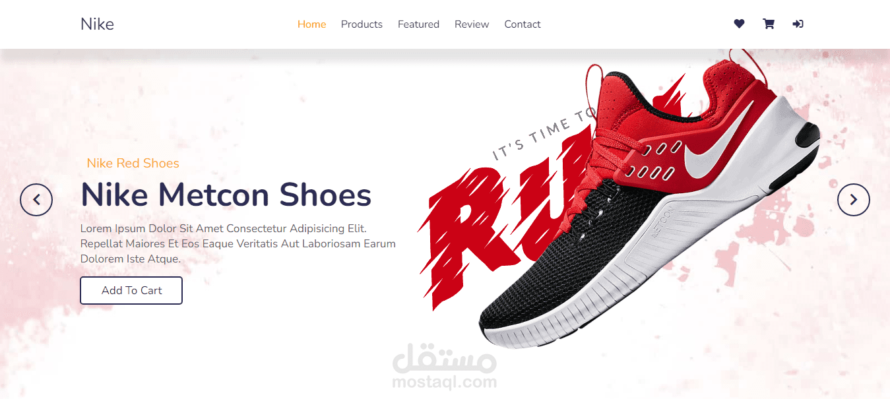Advance to next slide with right chevron
Viewport: 890px width, 399px height.
click(x=854, y=199)
